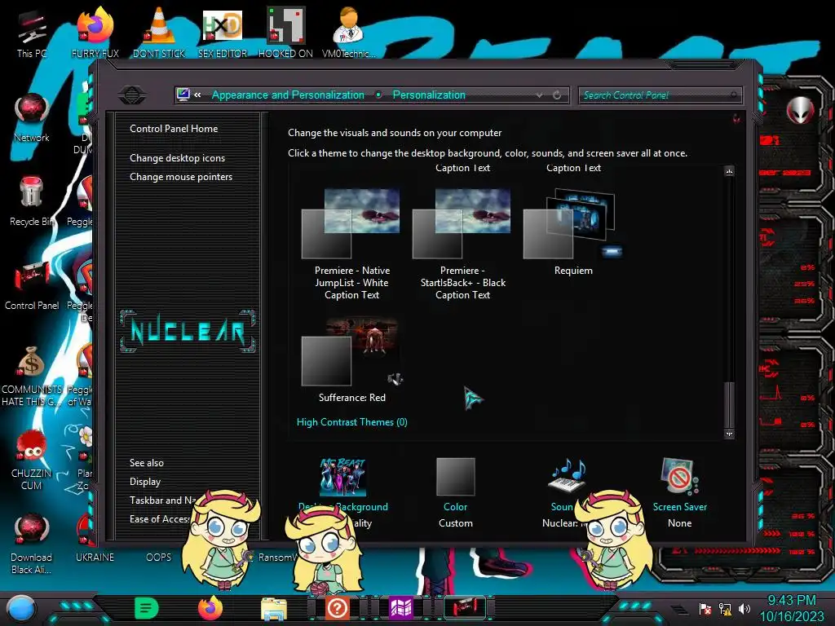This screenshot has height=626, width=835.
Task: Open File Explorer from taskbar
Action: tap(274, 608)
